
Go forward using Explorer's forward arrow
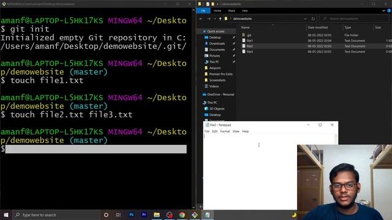point(209,19)
